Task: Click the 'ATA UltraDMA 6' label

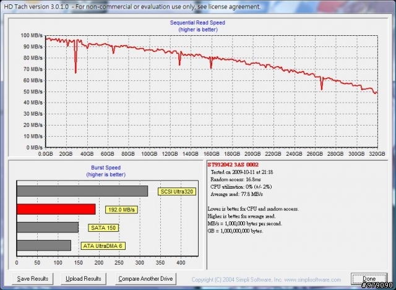Action: tap(103, 246)
